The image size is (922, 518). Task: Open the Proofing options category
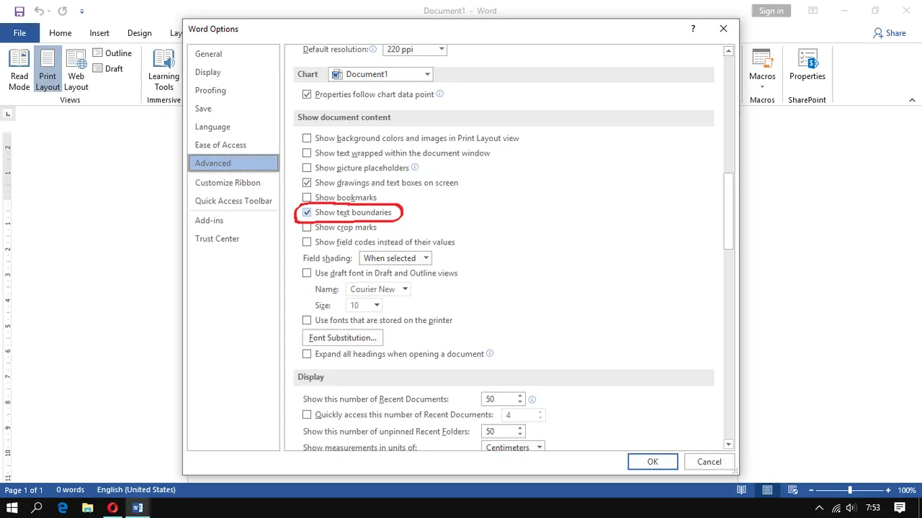tap(210, 91)
